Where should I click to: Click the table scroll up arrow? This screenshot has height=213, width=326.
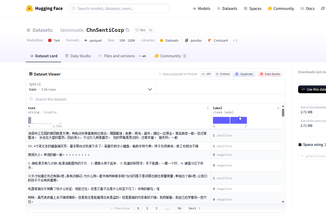coord(283,106)
